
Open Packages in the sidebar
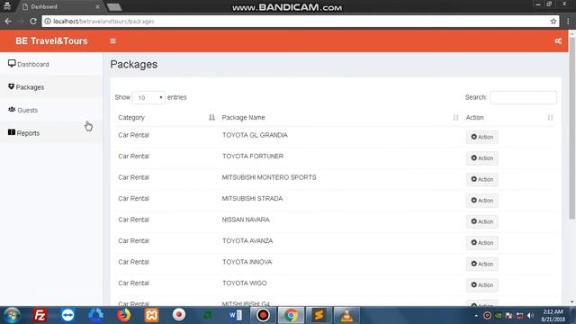click(x=26, y=87)
